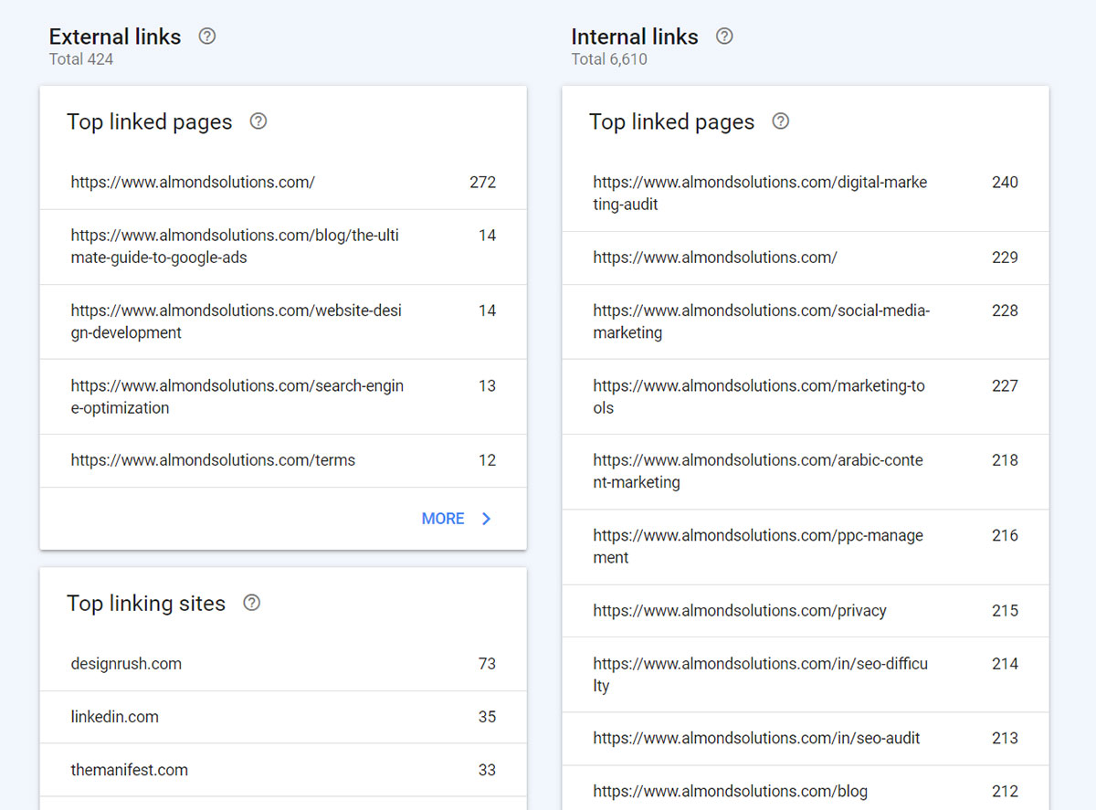Image resolution: width=1096 pixels, height=810 pixels.
Task: Select the /blog internal page row
Action: click(806, 788)
